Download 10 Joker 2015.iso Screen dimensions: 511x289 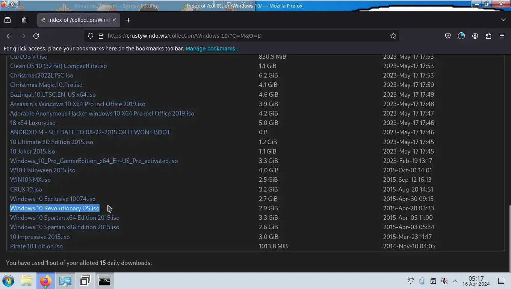coord(32,151)
